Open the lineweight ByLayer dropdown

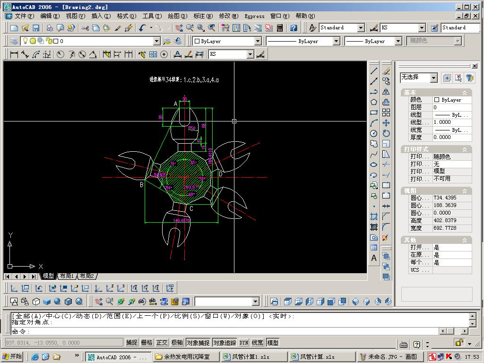coord(398,41)
